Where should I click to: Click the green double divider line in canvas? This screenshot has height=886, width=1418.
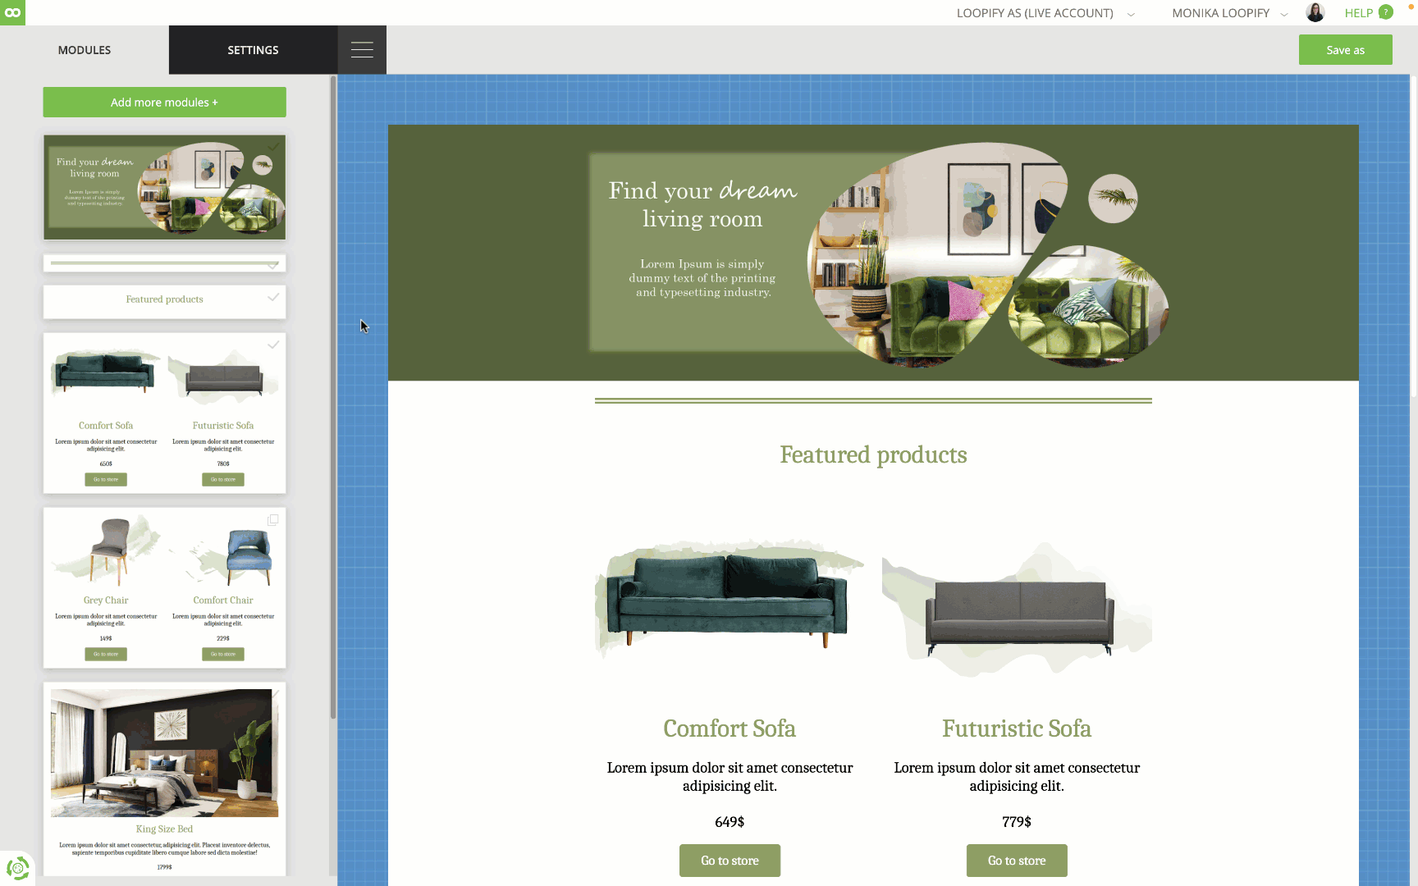(873, 400)
